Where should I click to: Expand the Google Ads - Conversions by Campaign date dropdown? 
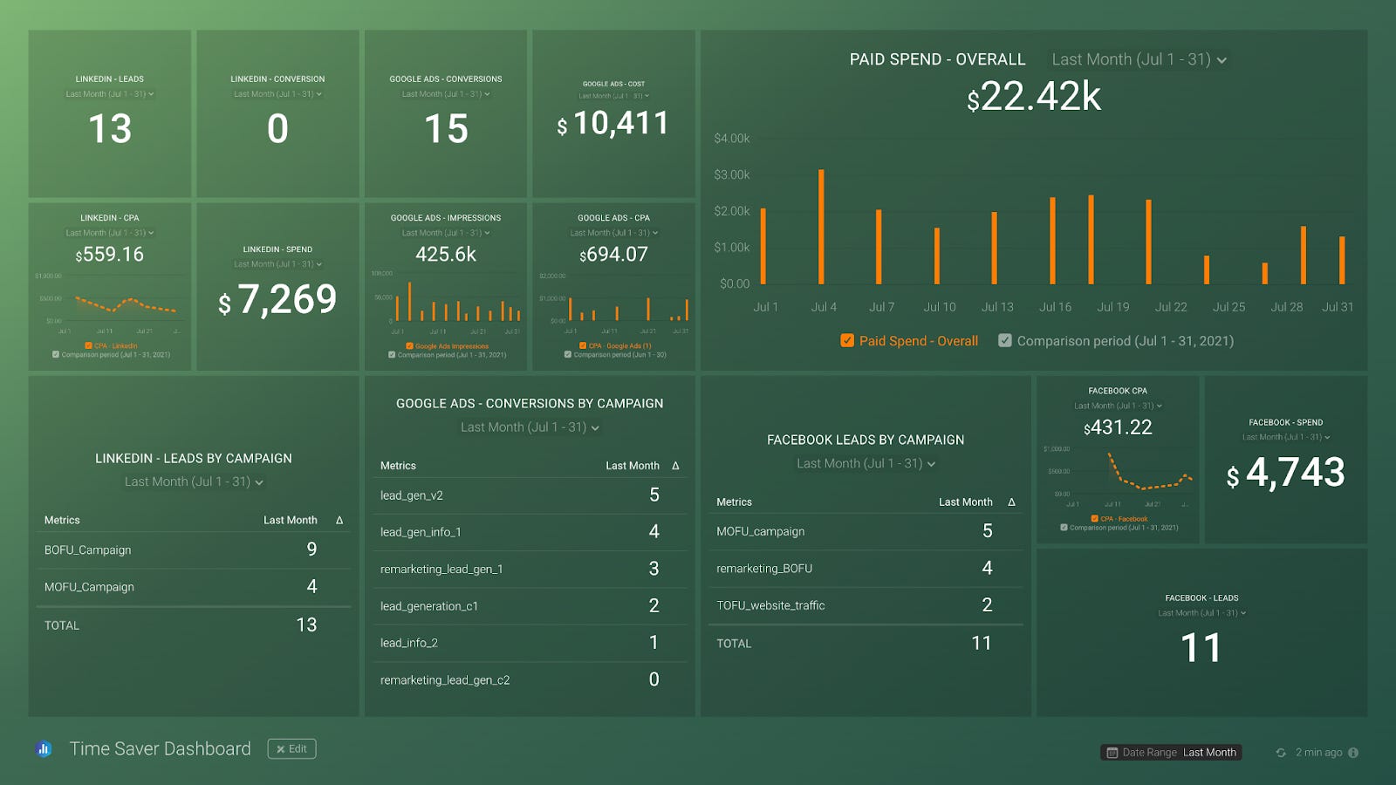(530, 427)
